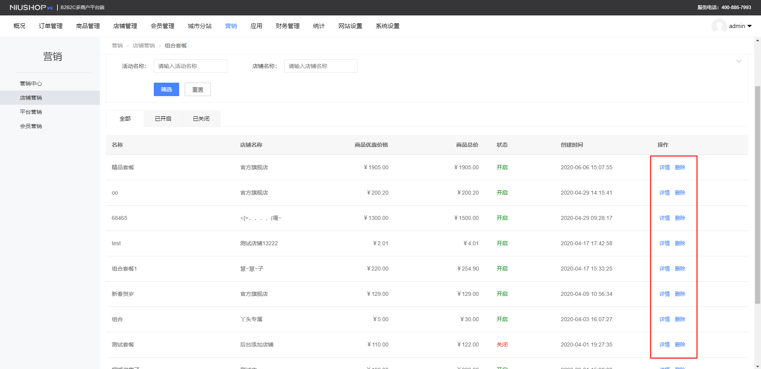Open 详情 for the test row
The height and width of the screenshot is (369, 761).
[665, 244]
